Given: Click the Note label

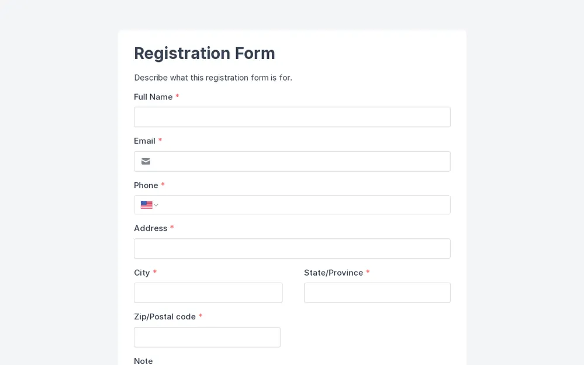Looking at the screenshot, I should point(143,361).
